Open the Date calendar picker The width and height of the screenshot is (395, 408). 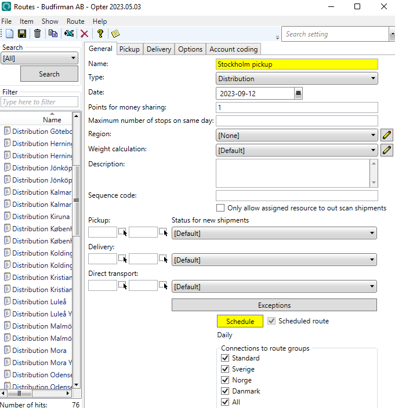coord(298,93)
